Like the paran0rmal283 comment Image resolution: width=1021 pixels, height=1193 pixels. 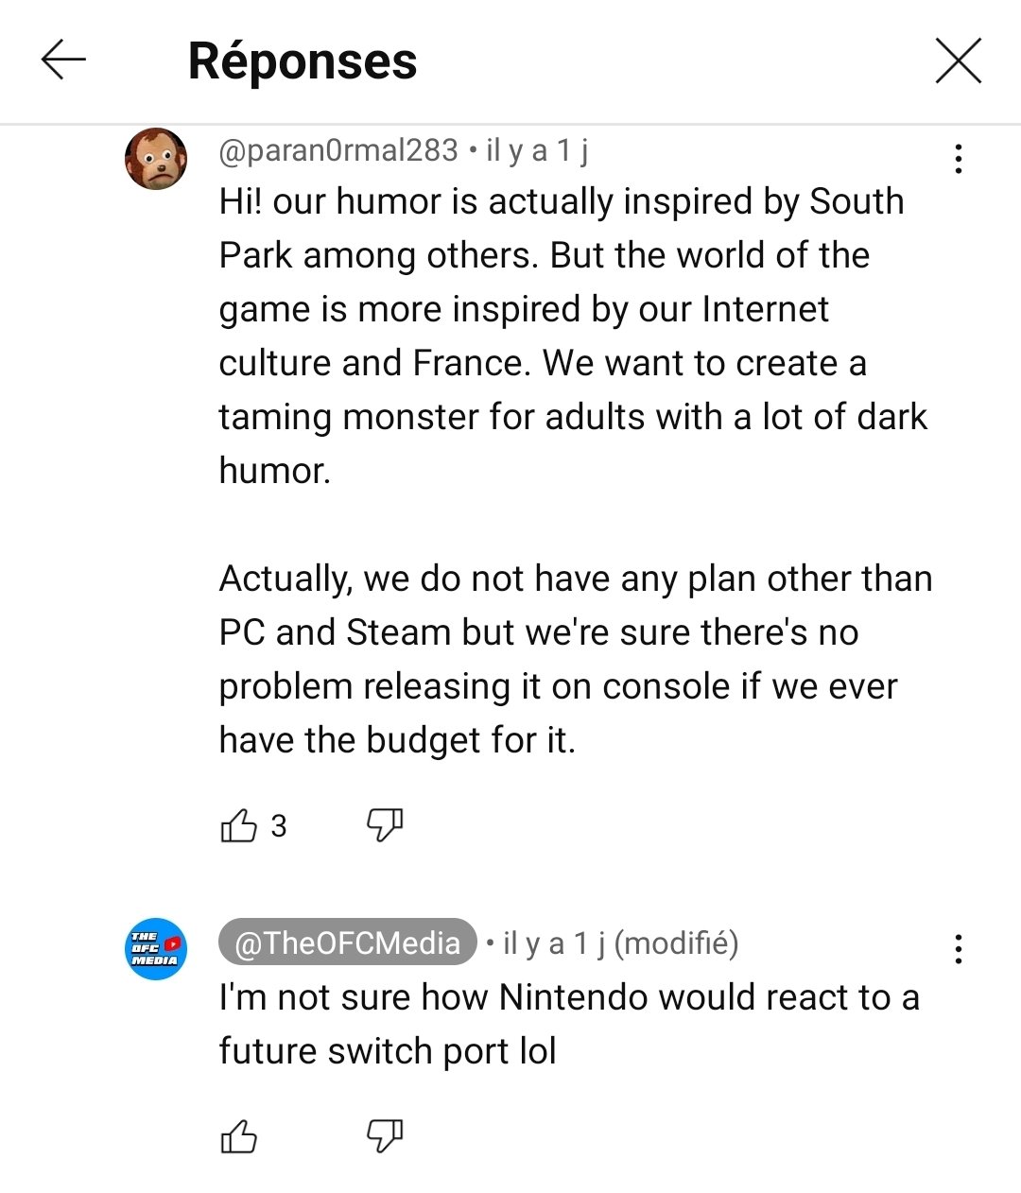238,826
